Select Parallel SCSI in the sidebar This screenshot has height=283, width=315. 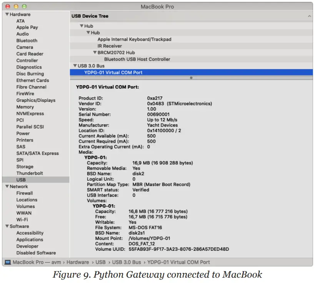click(x=30, y=127)
